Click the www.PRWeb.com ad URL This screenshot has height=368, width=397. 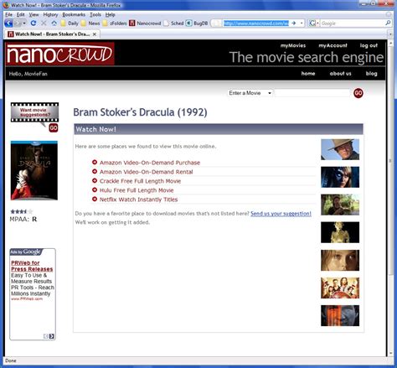(27, 299)
